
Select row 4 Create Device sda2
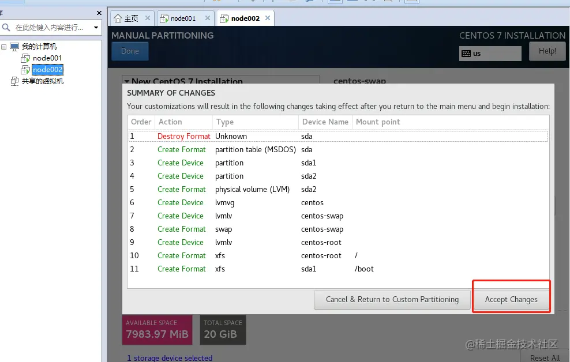click(338, 176)
